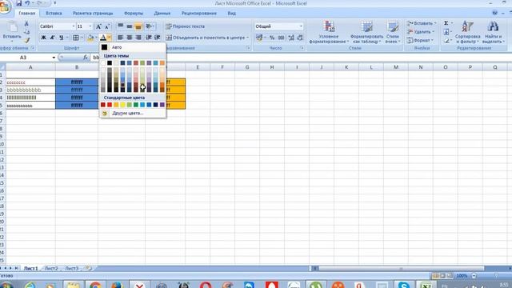The height and width of the screenshot is (288, 512).
Task: Pick the purple standard color swatch
Action: (162, 105)
